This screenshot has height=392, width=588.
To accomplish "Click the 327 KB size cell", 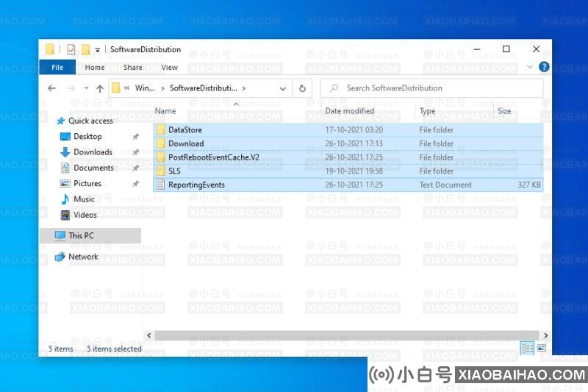I will [529, 185].
